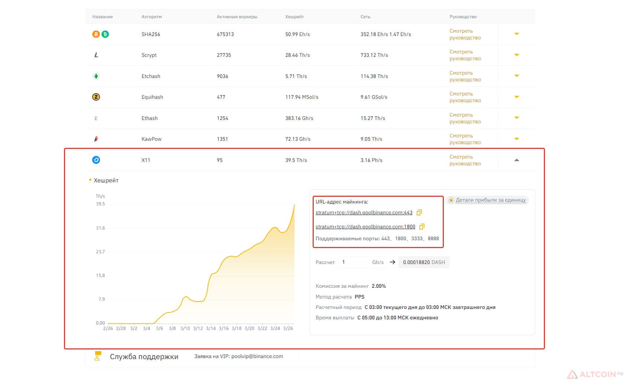Open the guide link in the SHA256 row

coord(465,34)
